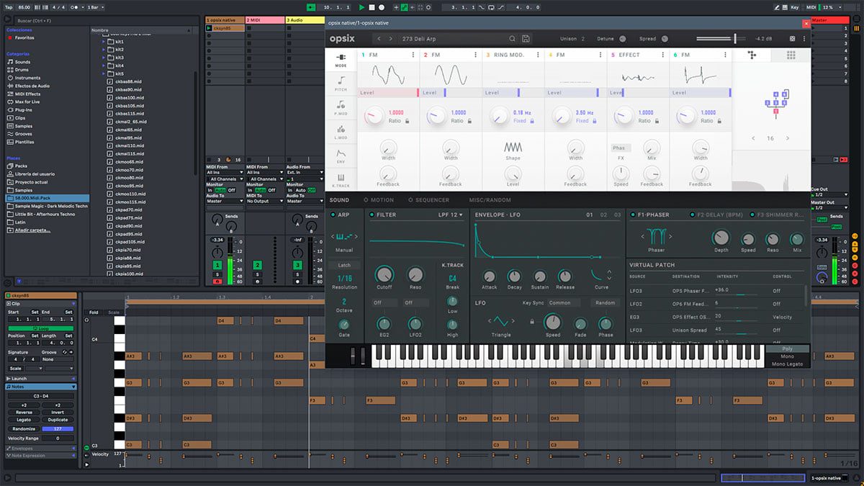Select Drums category in browser
The height and width of the screenshot is (486, 864).
[22, 70]
